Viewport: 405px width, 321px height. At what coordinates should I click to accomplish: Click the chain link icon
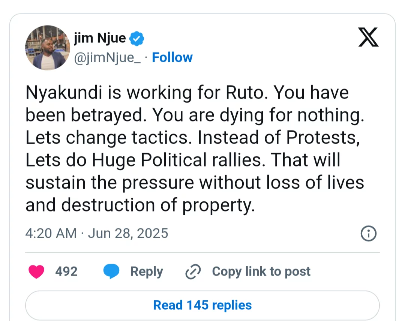pos(193,271)
